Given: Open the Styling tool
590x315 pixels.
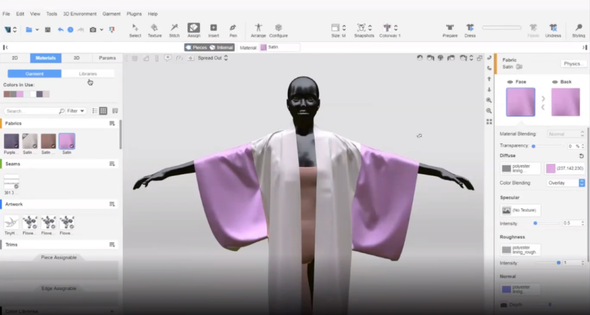Looking at the screenshot, I should (578, 28).
